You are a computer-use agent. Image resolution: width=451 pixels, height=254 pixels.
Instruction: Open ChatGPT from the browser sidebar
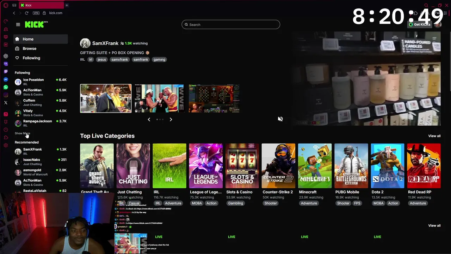6,56
